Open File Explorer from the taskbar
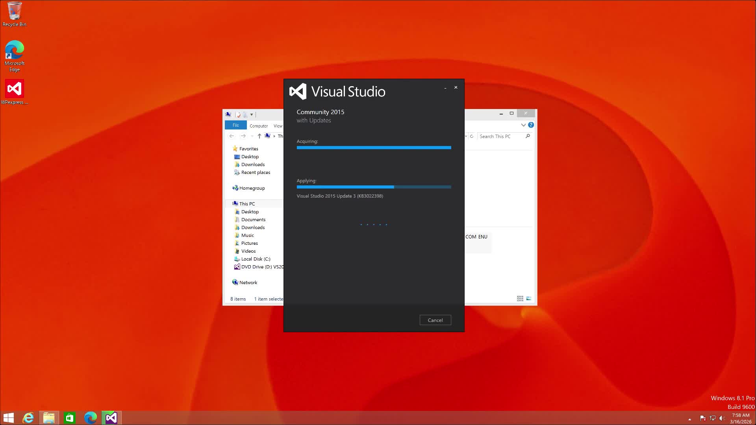The image size is (756, 425). (49, 418)
